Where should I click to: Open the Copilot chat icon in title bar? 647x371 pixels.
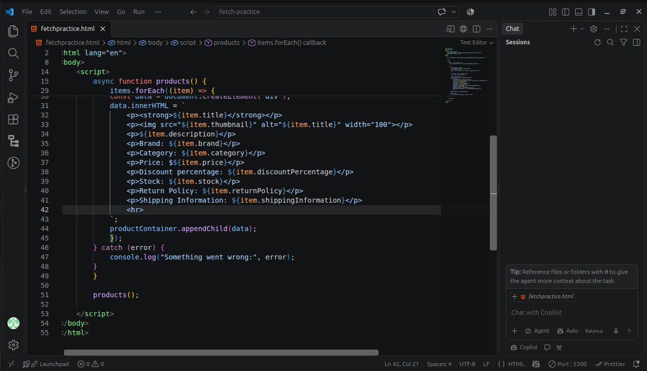click(442, 12)
